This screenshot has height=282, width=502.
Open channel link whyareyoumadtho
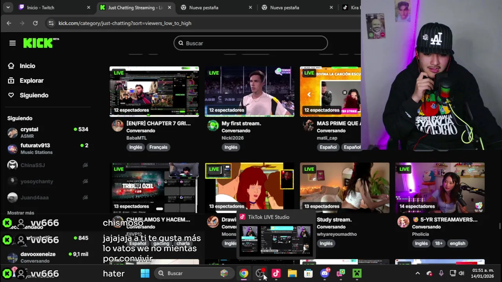click(337, 234)
